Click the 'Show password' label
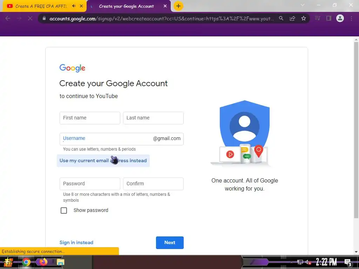Viewport: 359px width, 269px height. (x=91, y=210)
